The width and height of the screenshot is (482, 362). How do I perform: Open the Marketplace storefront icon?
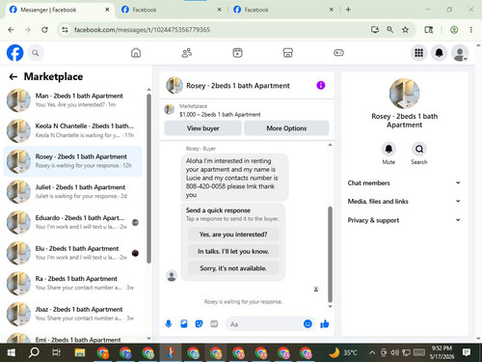(288, 53)
